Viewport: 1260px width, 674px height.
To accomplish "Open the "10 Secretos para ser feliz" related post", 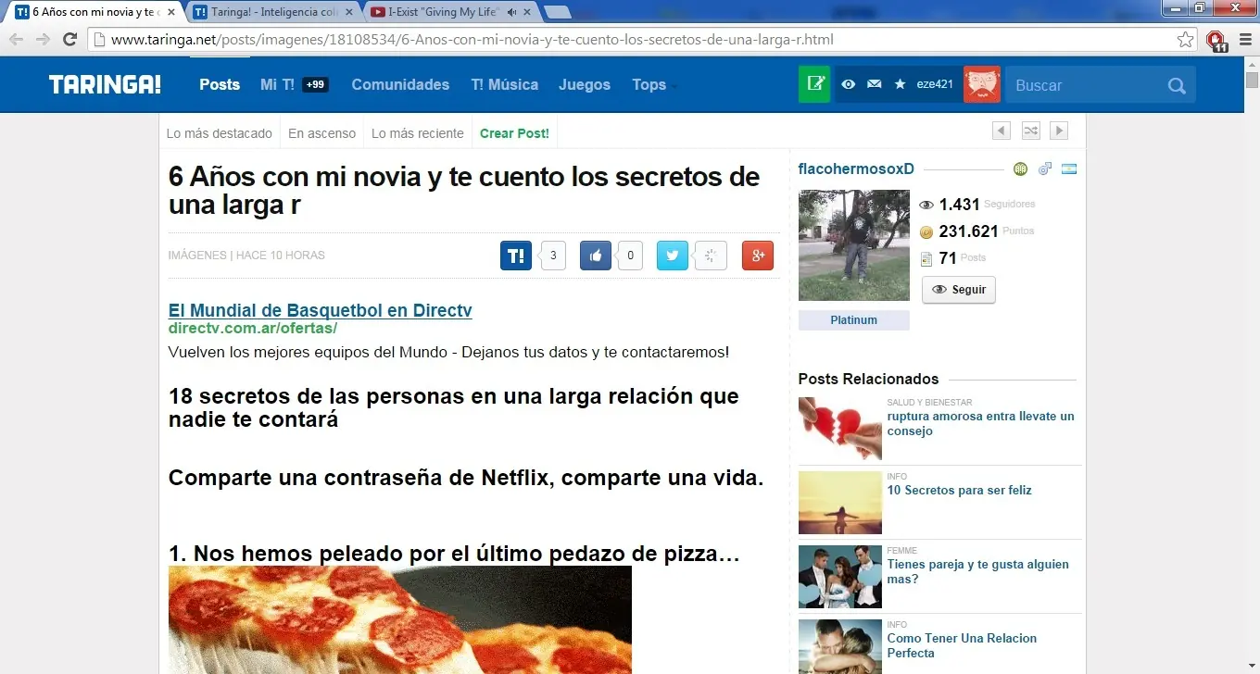I will pyautogui.click(x=960, y=491).
